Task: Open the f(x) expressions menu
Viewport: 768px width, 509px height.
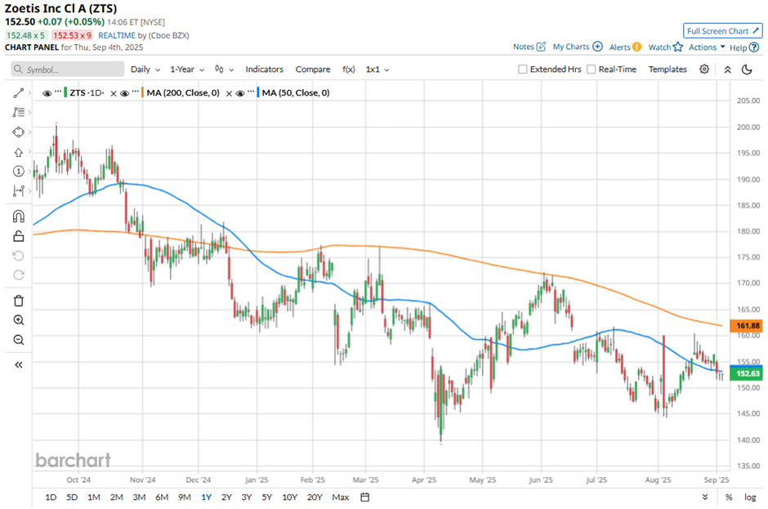Action: (x=349, y=69)
